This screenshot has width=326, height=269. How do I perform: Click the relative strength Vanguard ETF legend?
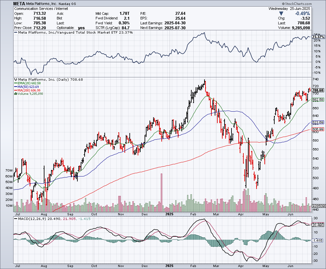coord(74,32)
